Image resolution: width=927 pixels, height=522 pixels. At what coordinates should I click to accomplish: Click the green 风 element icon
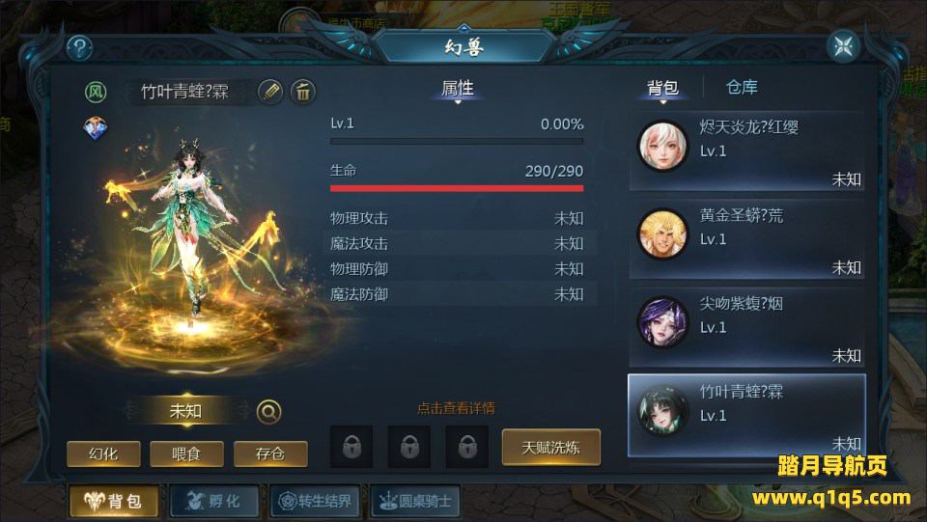coord(96,92)
